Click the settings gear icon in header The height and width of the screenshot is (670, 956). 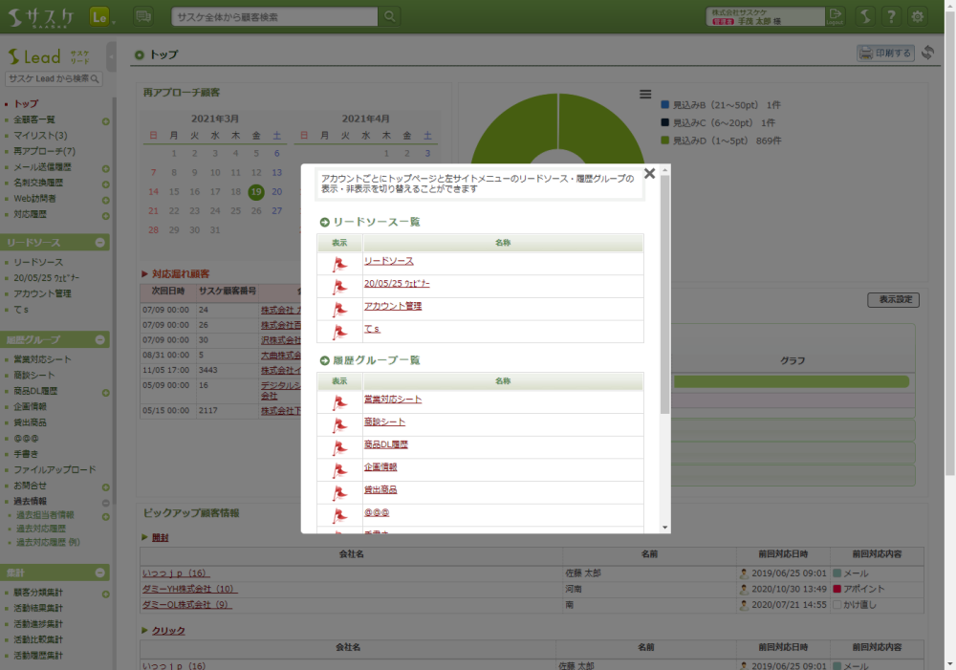[918, 16]
